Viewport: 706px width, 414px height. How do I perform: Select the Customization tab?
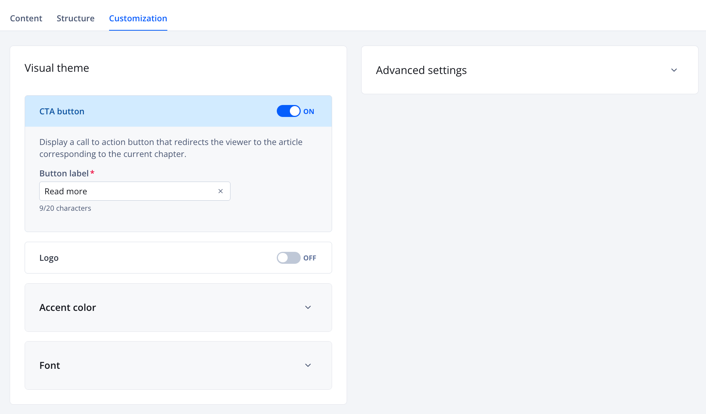point(138,18)
